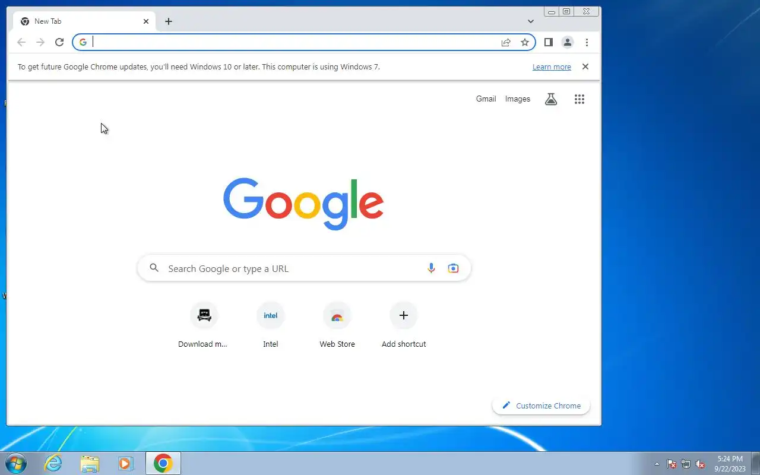Click the magnifier icon in the search box
This screenshot has width=760, height=475.
[x=154, y=268]
